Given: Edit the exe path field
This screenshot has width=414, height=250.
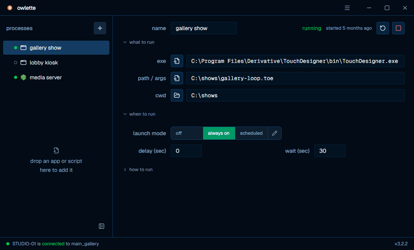Looking at the screenshot, I should point(295,61).
